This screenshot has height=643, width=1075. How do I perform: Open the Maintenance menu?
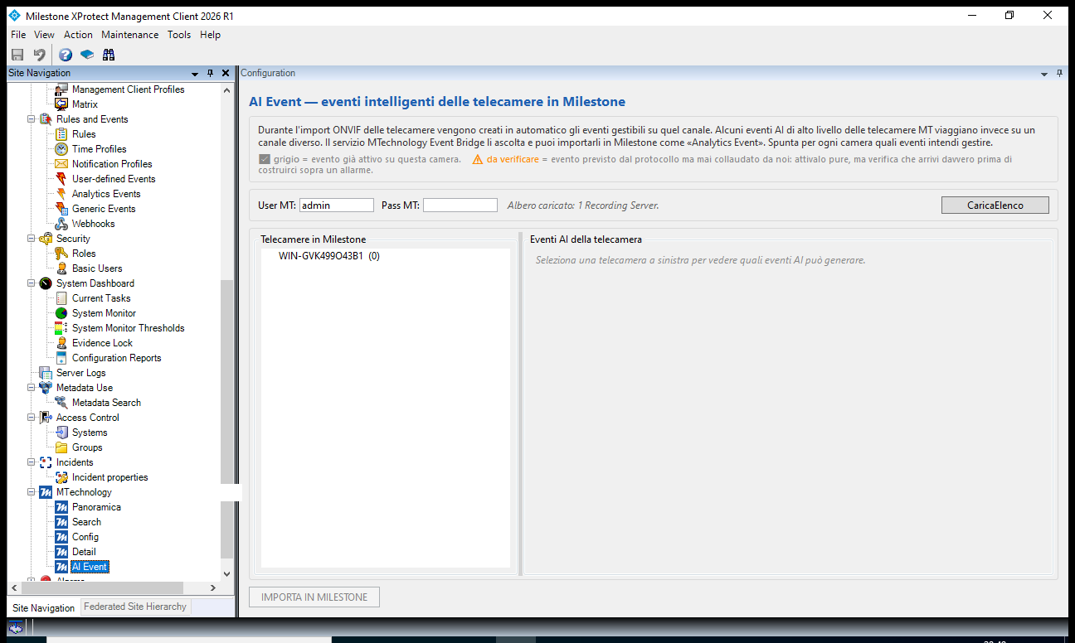130,35
